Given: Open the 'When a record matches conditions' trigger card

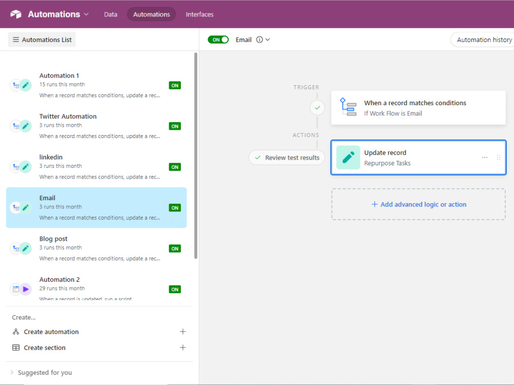Looking at the screenshot, I should coord(418,108).
